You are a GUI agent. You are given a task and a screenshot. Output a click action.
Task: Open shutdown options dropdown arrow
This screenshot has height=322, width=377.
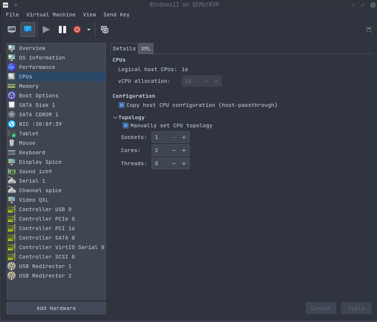coord(88,30)
